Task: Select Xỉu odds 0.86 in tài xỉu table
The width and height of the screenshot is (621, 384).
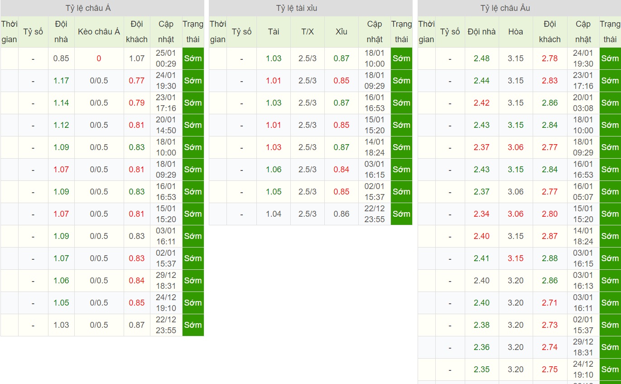Action: 342,214
